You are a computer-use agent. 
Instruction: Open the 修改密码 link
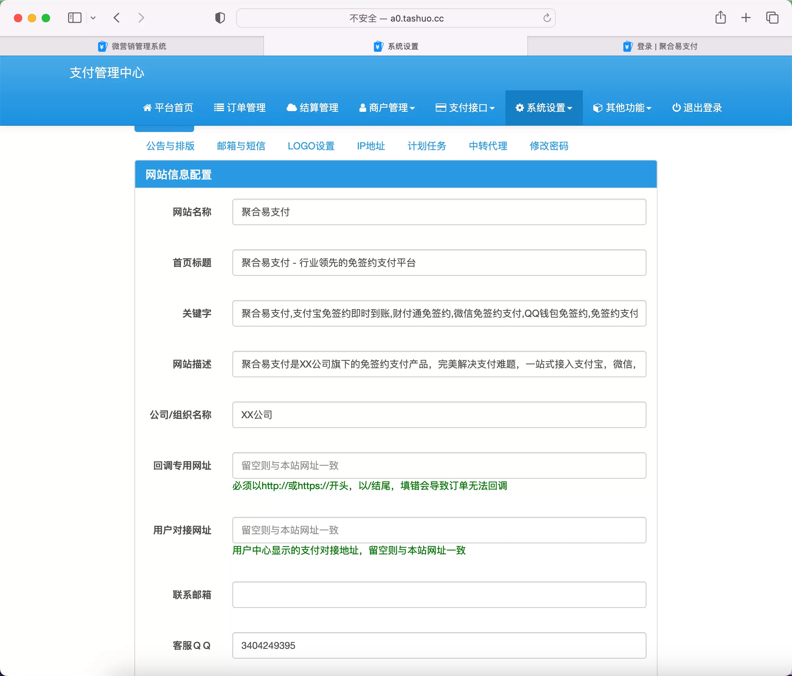[x=549, y=146]
